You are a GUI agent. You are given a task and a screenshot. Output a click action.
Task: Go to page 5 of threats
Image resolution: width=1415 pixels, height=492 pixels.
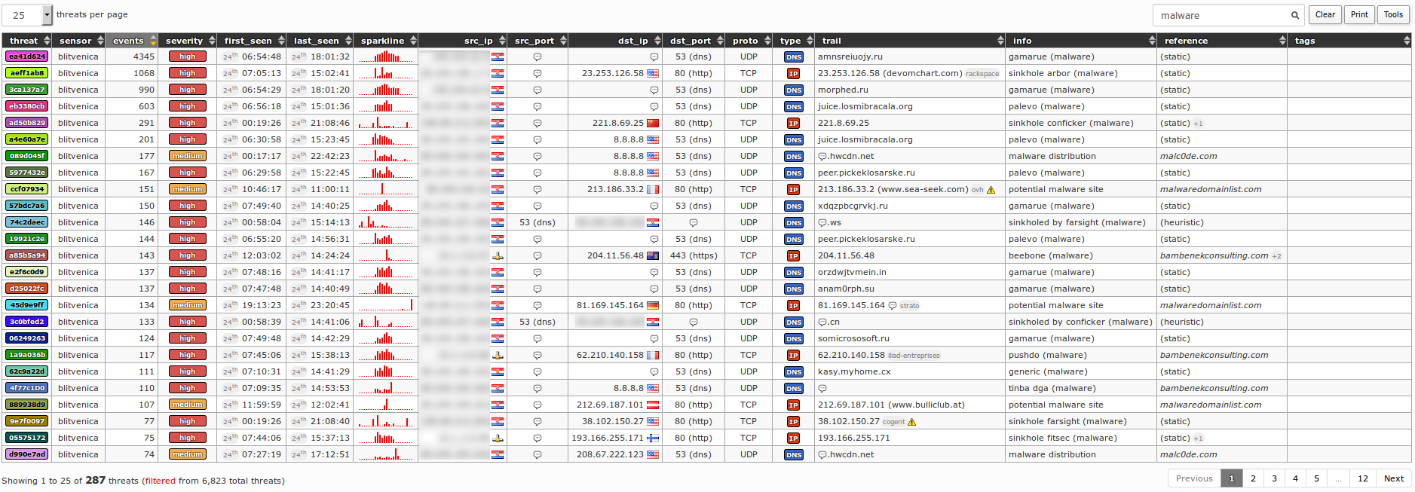coord(1316,478)
